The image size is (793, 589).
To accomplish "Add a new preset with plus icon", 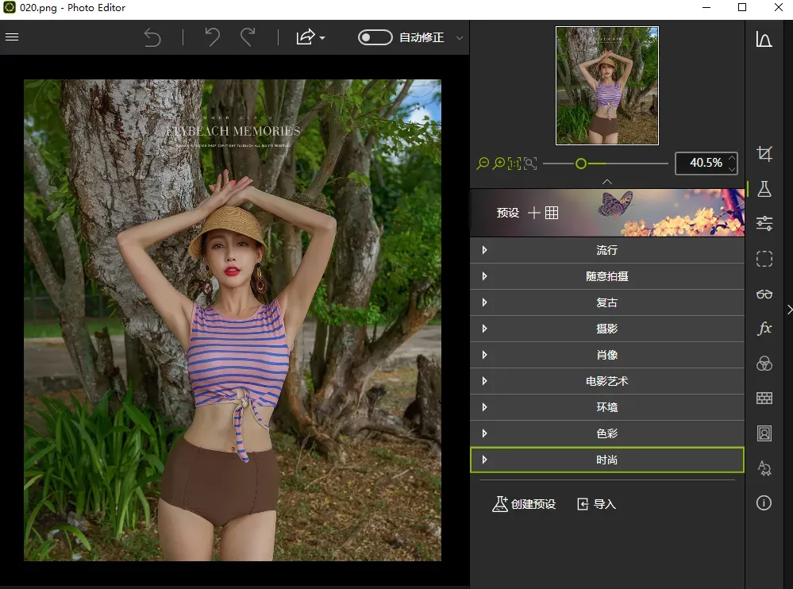I will click(x=533, y=213).
